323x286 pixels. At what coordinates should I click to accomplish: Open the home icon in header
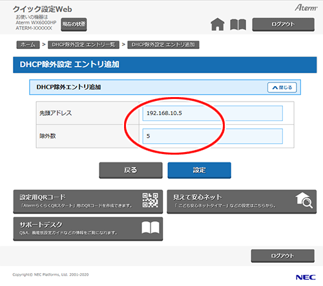[x=218, y=24]
